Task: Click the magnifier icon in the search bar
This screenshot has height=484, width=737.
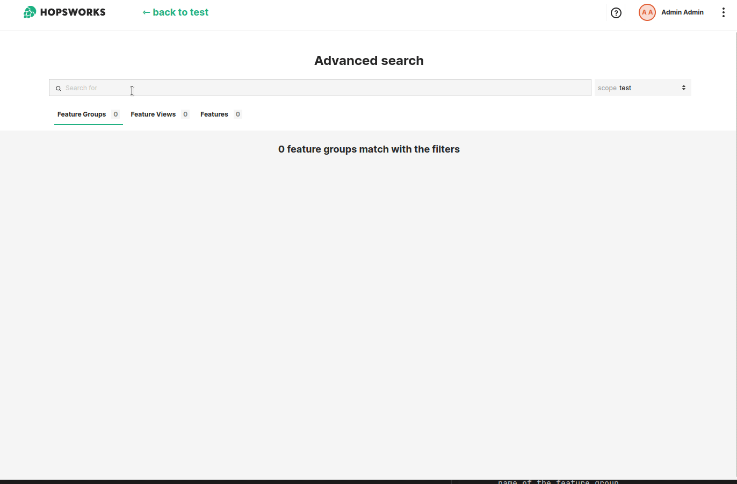Action: click(59, 88)
